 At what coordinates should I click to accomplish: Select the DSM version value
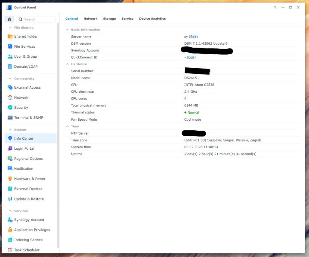tap(206, 44)
